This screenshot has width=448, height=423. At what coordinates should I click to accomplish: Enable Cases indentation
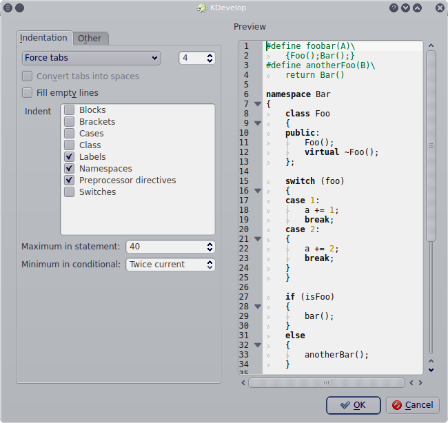pyautogui.click(x=70, y=134)
